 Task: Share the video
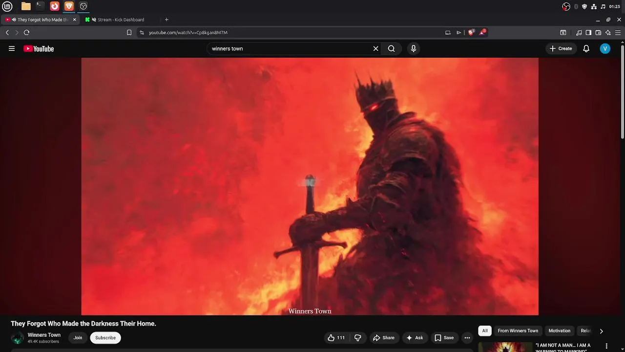click(384, 338)
